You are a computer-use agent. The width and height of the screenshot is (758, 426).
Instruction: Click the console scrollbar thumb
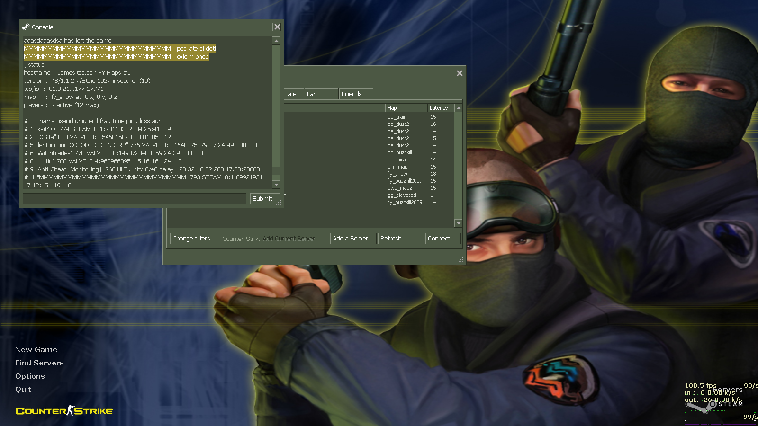coord(276,170)
